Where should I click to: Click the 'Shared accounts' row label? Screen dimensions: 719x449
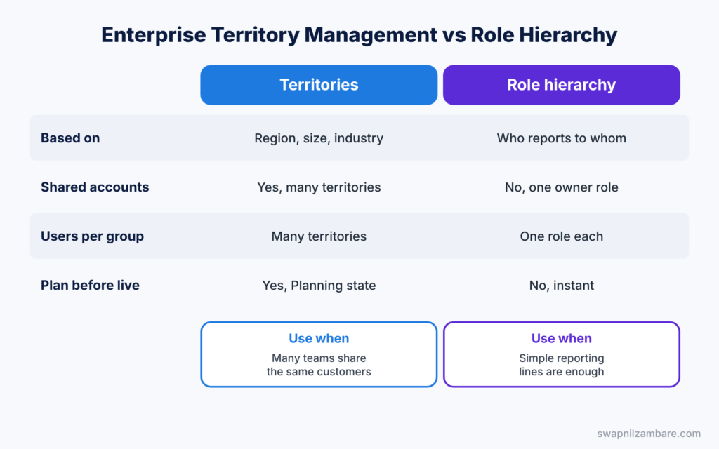[95, 187]
